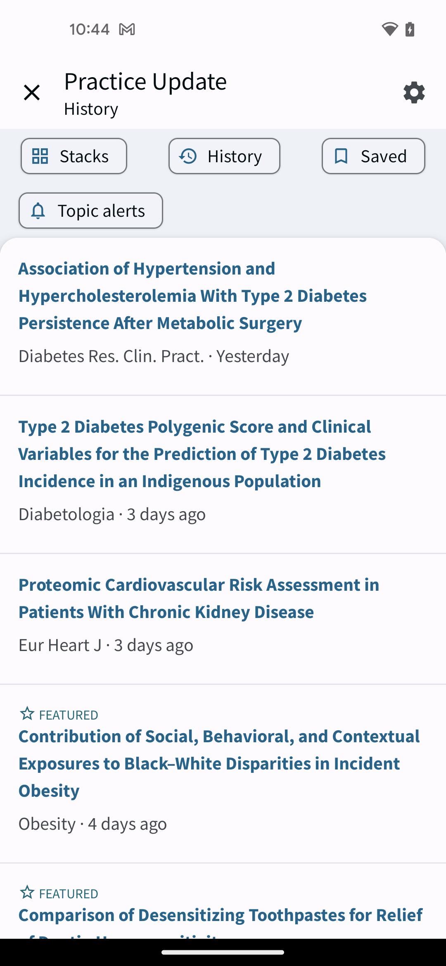This screenshot has height=966, width=446.
Task: Open the Topic alerts button
Action: 91,211
